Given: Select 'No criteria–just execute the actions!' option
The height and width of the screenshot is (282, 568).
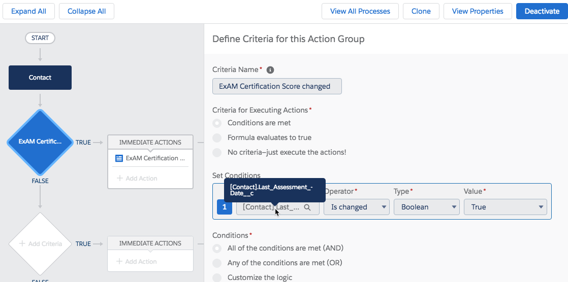Looking at the screenshot, I should pos(217,152).
